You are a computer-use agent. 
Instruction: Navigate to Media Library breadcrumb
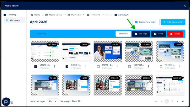(x=56, y=15)
